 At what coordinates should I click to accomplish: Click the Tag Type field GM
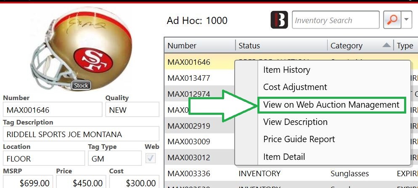(115, 158)
